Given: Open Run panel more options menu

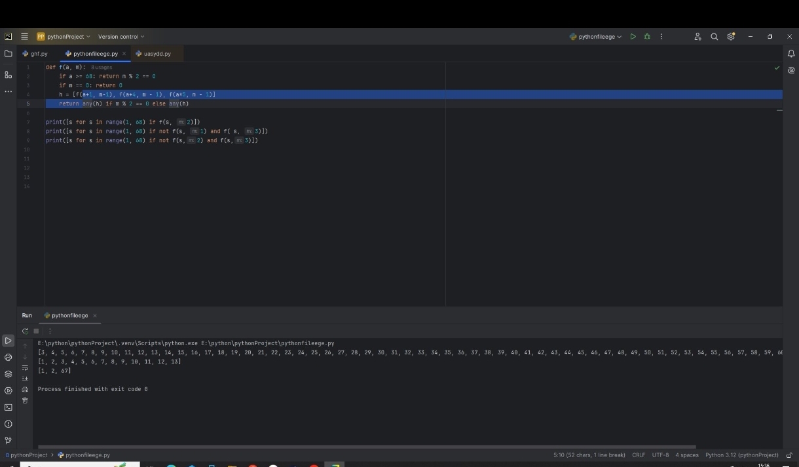Looking at the screenshot, I should [50, 331].
